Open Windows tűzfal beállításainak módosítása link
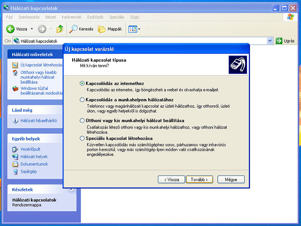The height and width of the screenshot is (226, 301). click(x=41, y=91)
